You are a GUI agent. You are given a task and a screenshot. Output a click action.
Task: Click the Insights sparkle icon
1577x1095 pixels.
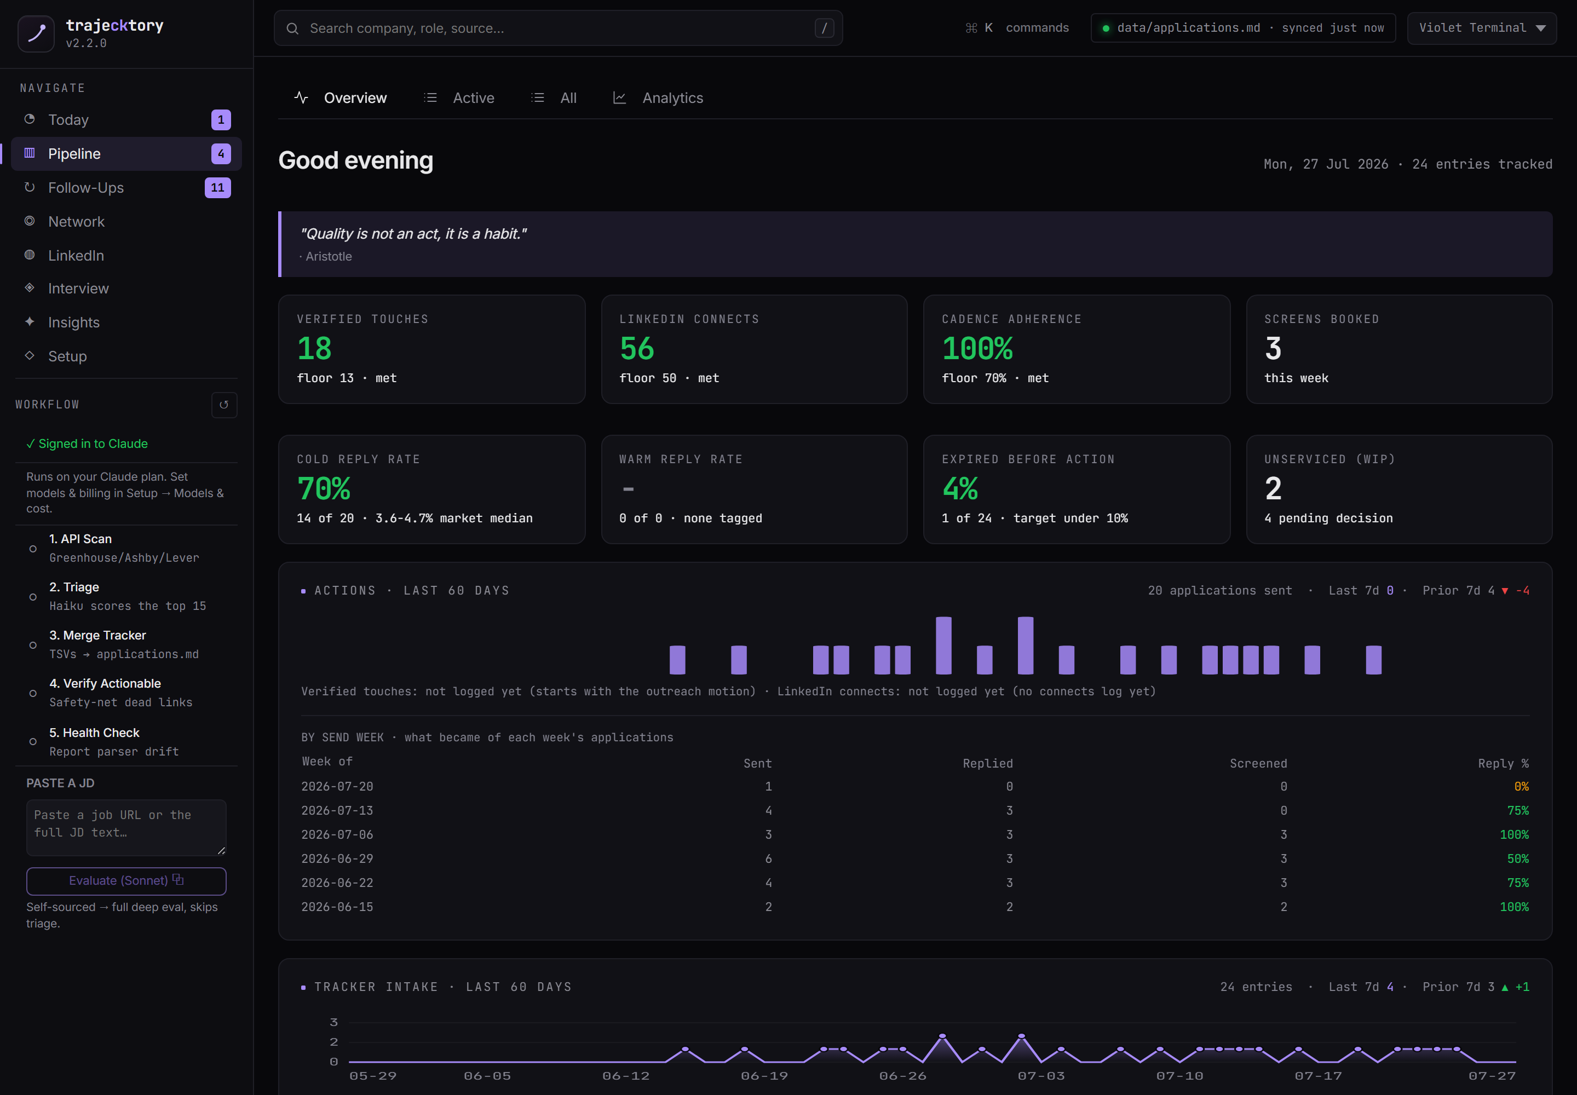coord(30,322)
